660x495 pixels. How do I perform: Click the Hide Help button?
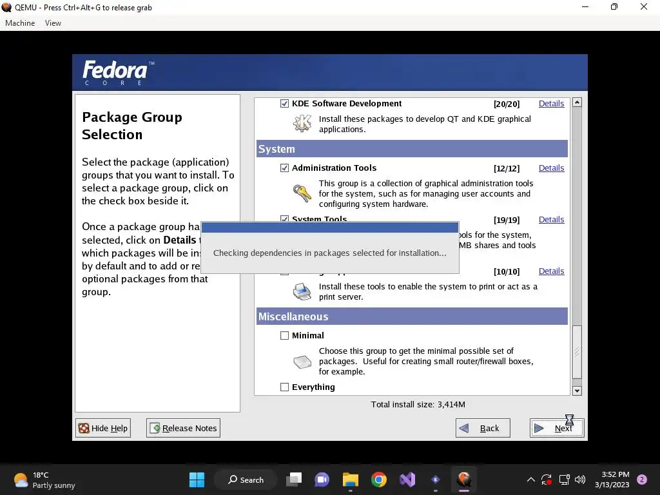(x=103, y=428)
